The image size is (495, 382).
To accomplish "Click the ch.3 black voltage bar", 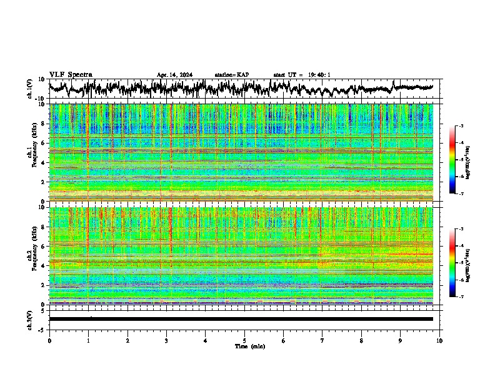I will point(241,319).
